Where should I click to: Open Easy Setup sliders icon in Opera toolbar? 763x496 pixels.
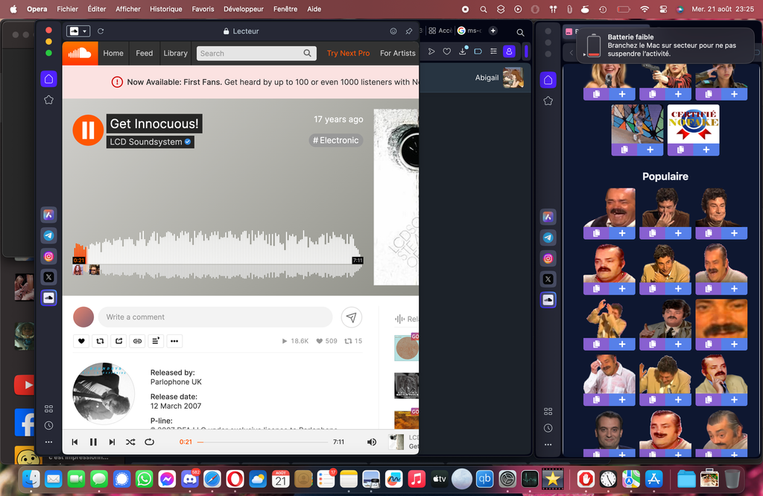[493, 51]
